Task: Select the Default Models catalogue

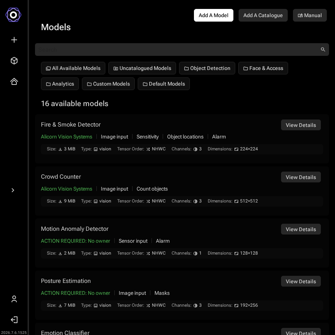Action: coord(164,84)
